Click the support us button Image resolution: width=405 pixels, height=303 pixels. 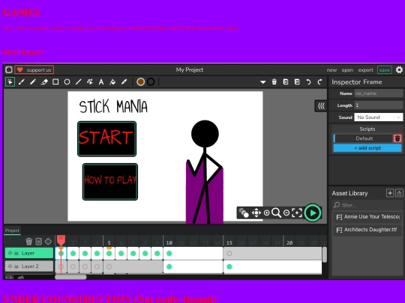(34, 70)
